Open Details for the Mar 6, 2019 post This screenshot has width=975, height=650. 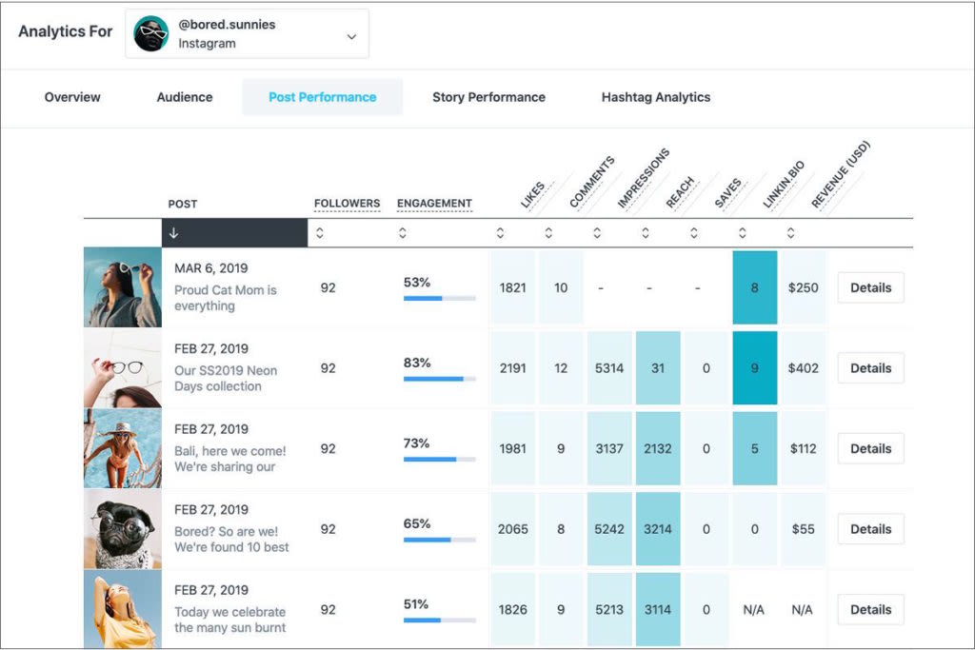tap(870, 287)
